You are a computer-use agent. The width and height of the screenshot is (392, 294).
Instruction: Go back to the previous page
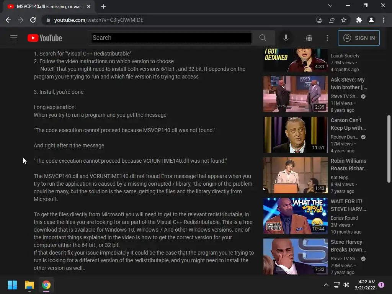(x=8, y=20)
